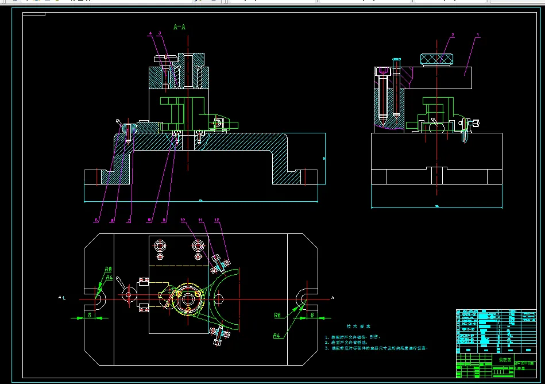
Task: Pick the R4 radius label by left slot
Action: point(109,277)
